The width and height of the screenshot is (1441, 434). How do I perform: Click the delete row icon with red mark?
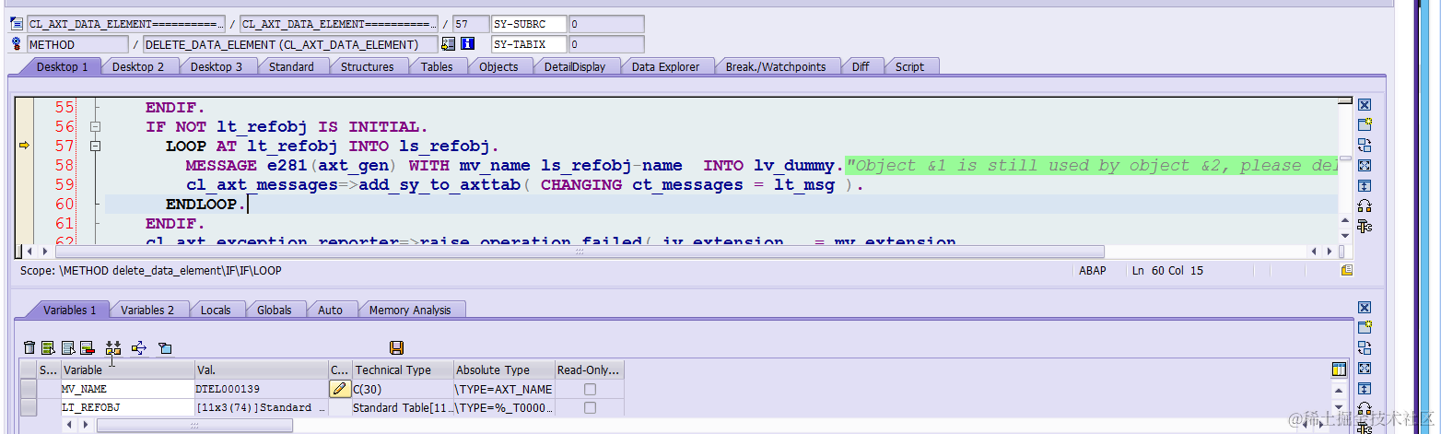pos(87,347)
